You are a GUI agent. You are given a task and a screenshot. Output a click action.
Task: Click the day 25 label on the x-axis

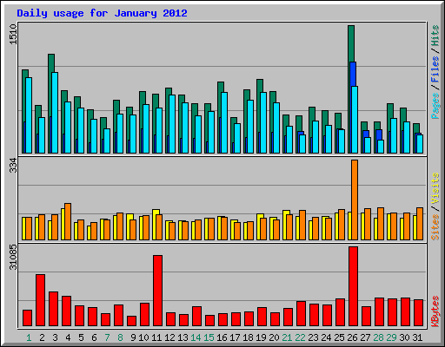tap(339, 337)
